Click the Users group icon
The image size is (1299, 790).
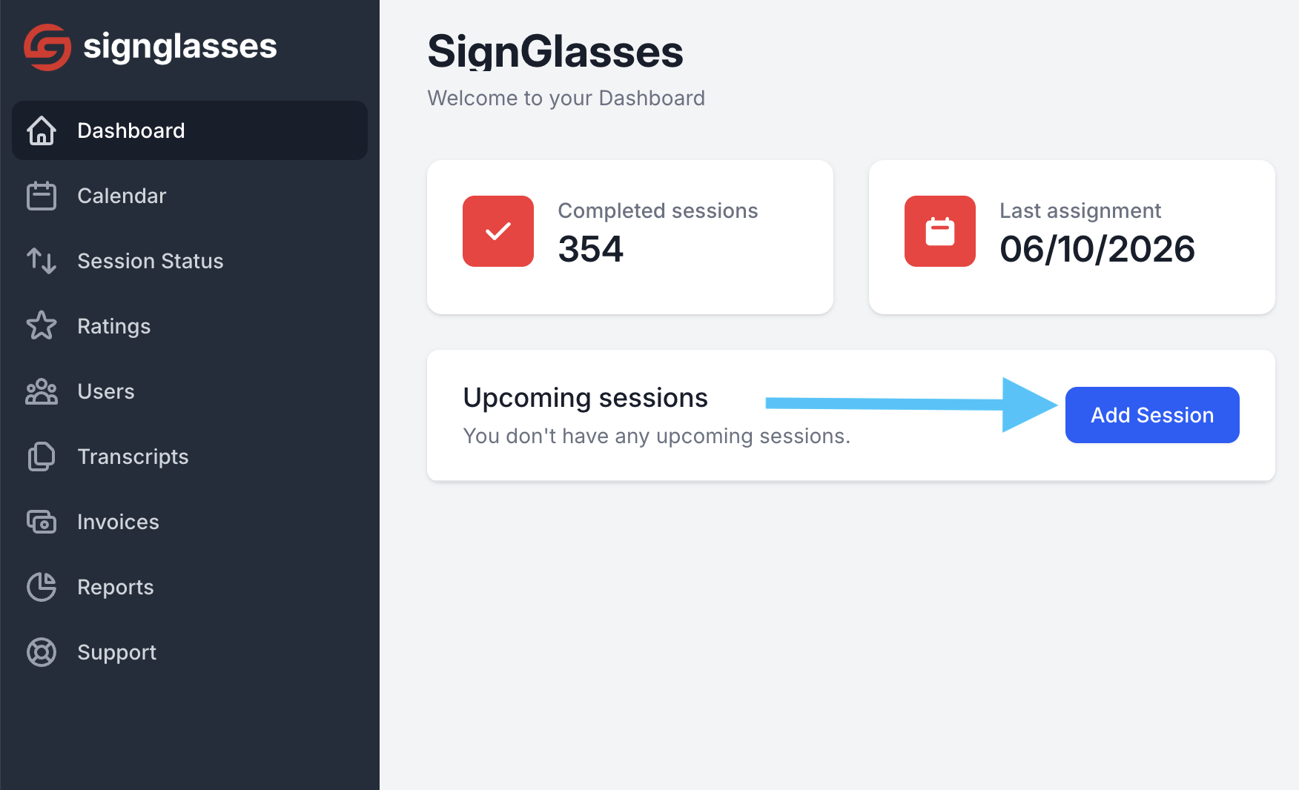pos(42,391)
